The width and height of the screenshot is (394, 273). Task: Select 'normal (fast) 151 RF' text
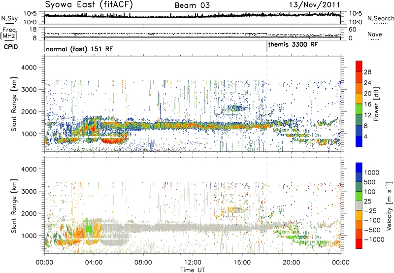click(79, 49)
